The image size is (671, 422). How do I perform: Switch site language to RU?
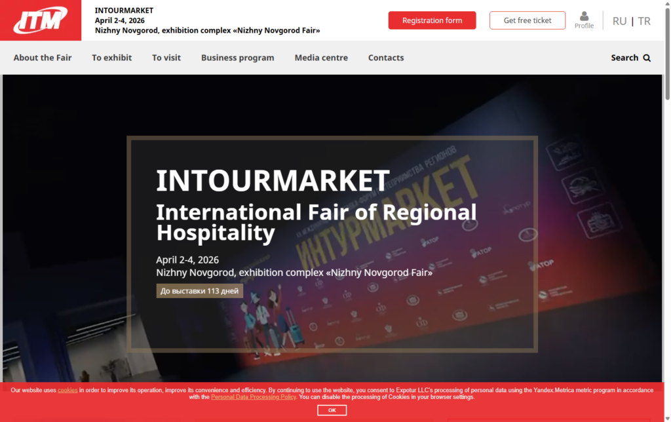coord(619,21)
